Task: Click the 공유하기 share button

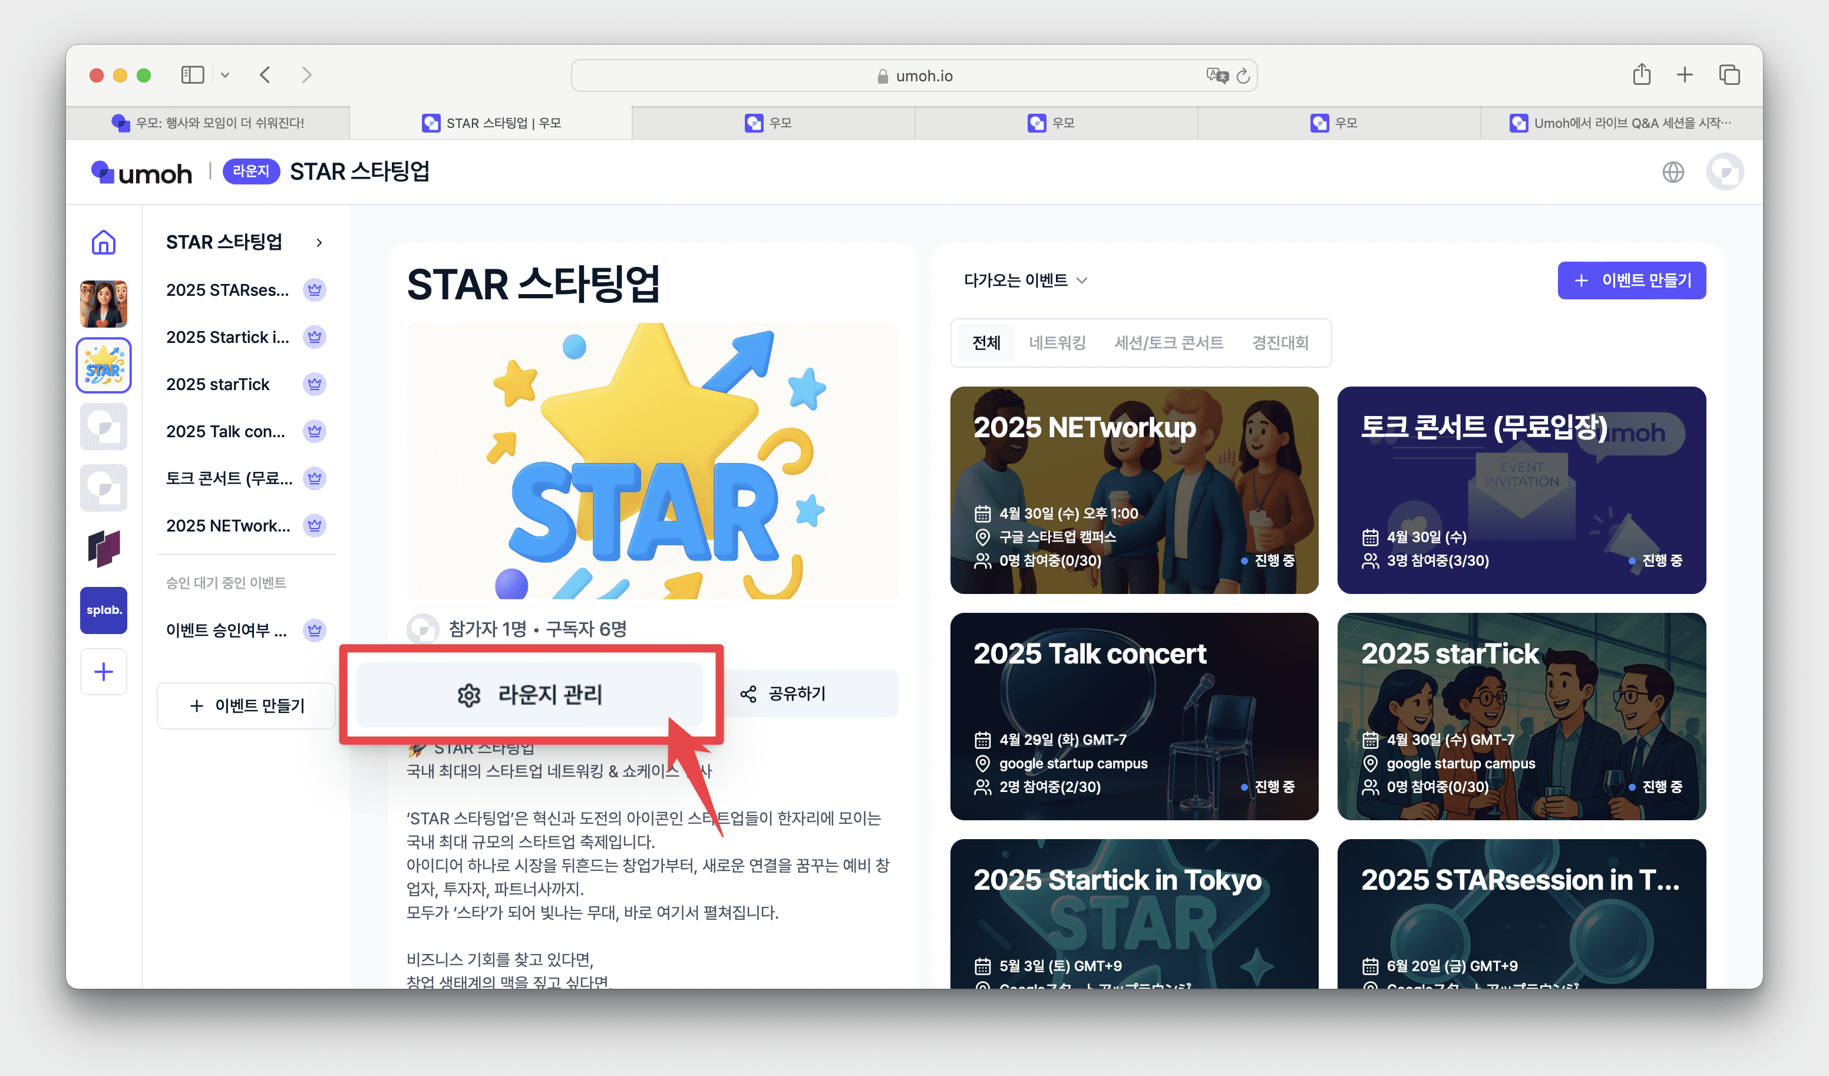Action: pyautogui.click(x=784, y=694)
